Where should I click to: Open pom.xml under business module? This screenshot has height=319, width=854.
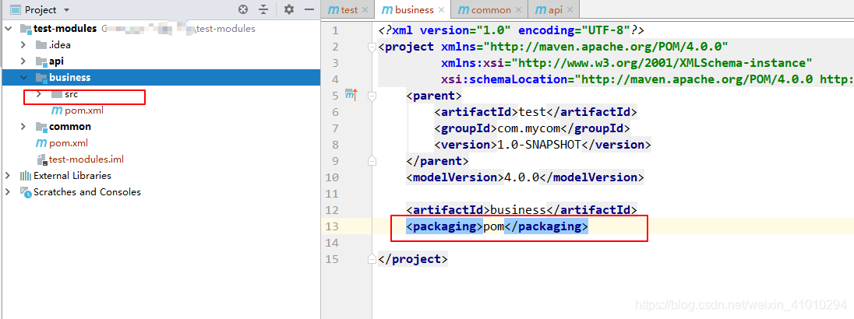point(84,110)
